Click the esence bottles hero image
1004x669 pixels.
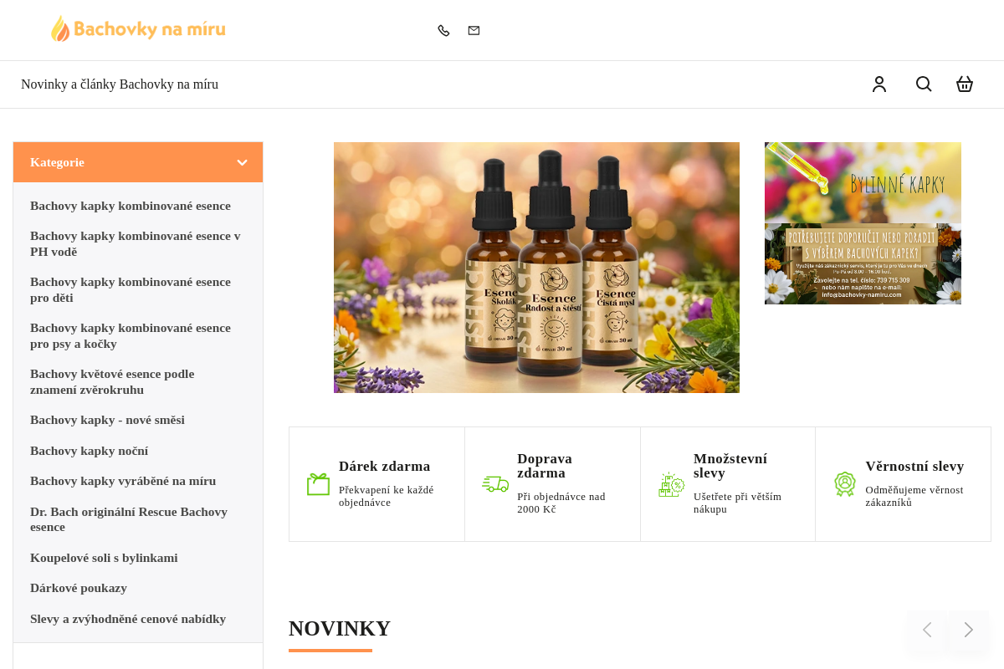536,268
